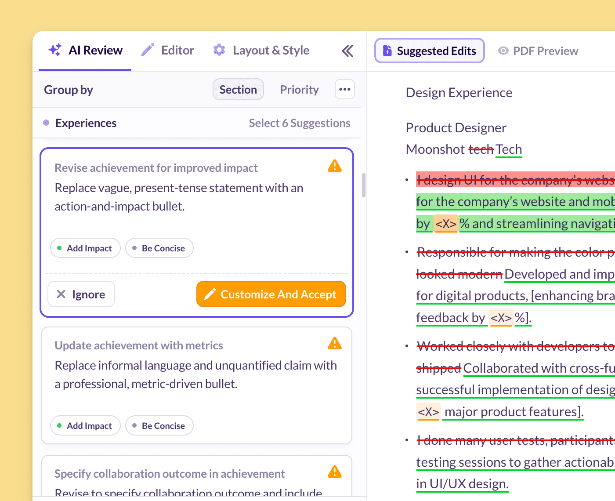615x501 pixels.
Task: Click the Editor pen icon
Action: click(147, 50)
